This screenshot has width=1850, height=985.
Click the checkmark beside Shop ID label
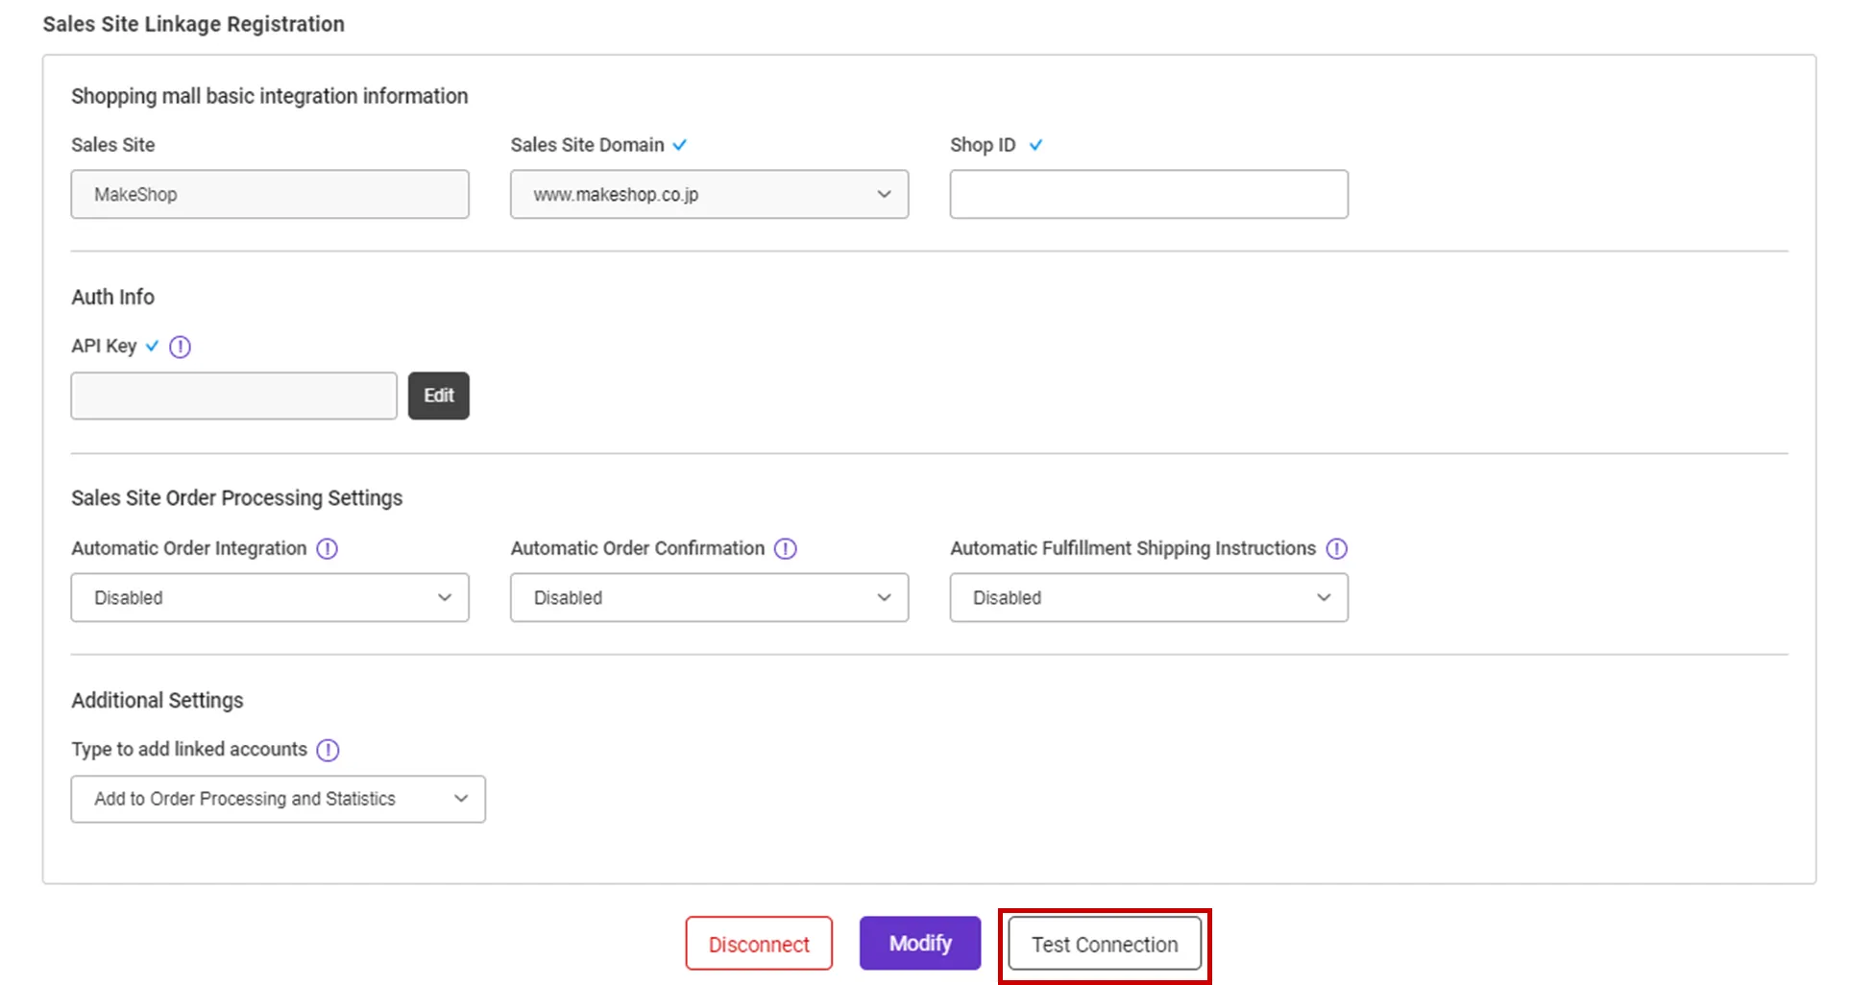coord(1035,145)
